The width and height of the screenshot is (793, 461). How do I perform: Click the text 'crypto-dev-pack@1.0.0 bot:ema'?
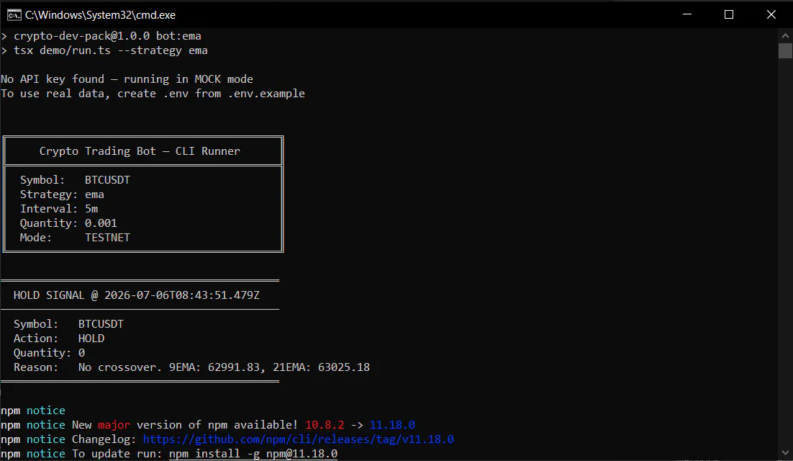[107, 36]
